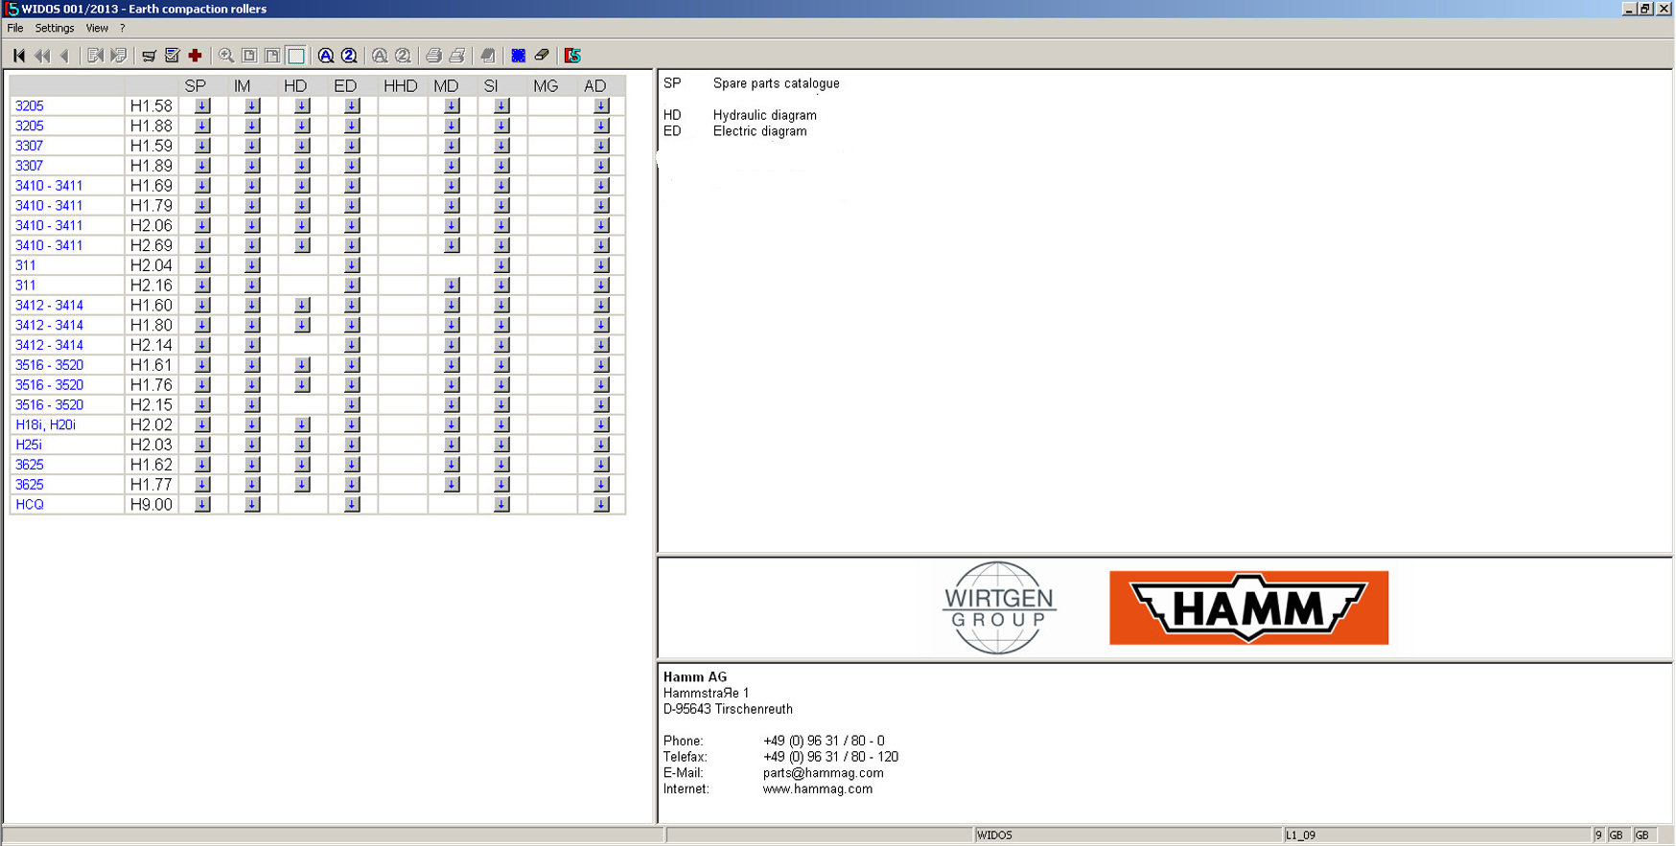Select the 3625 H1.62 model link
The width and height of the screenshot is (1676, 846).
(30, 465)
